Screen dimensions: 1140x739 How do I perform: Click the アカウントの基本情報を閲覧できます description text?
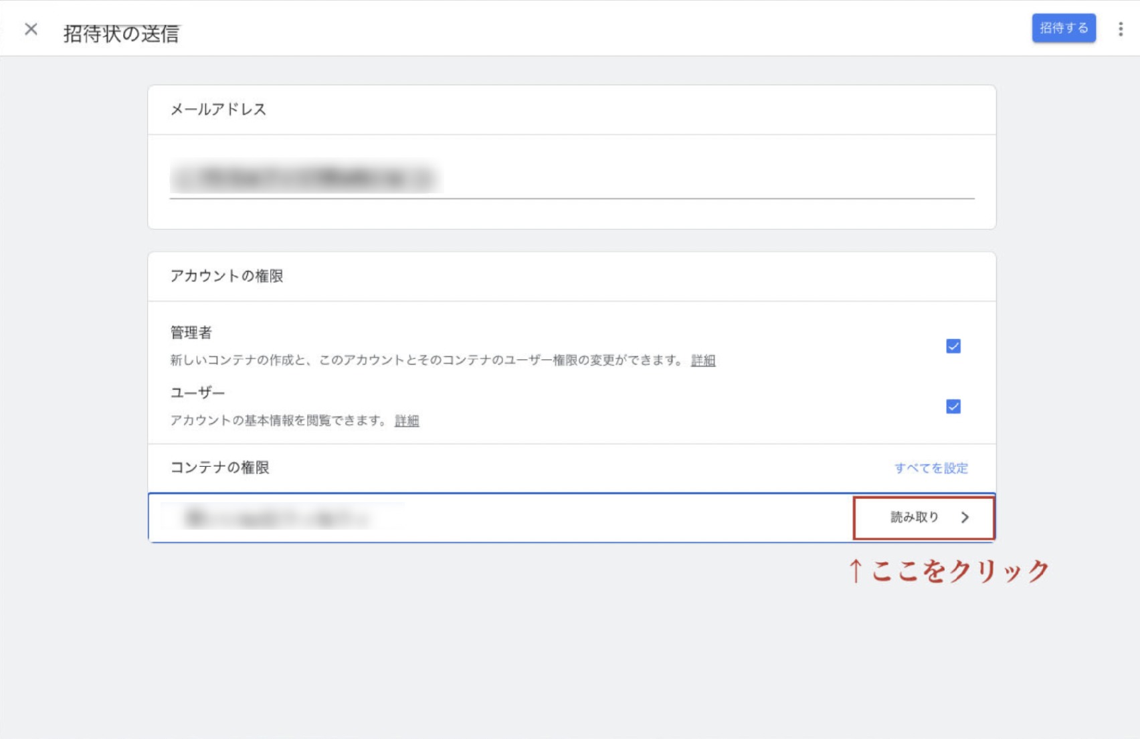click(278, 421)
